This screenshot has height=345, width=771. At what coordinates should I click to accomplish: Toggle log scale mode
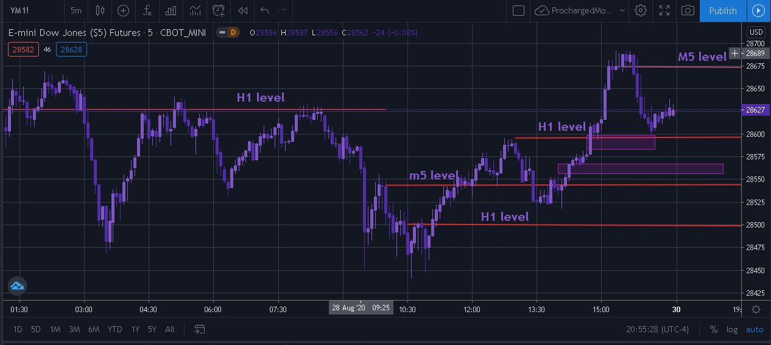tap(732, 329)
